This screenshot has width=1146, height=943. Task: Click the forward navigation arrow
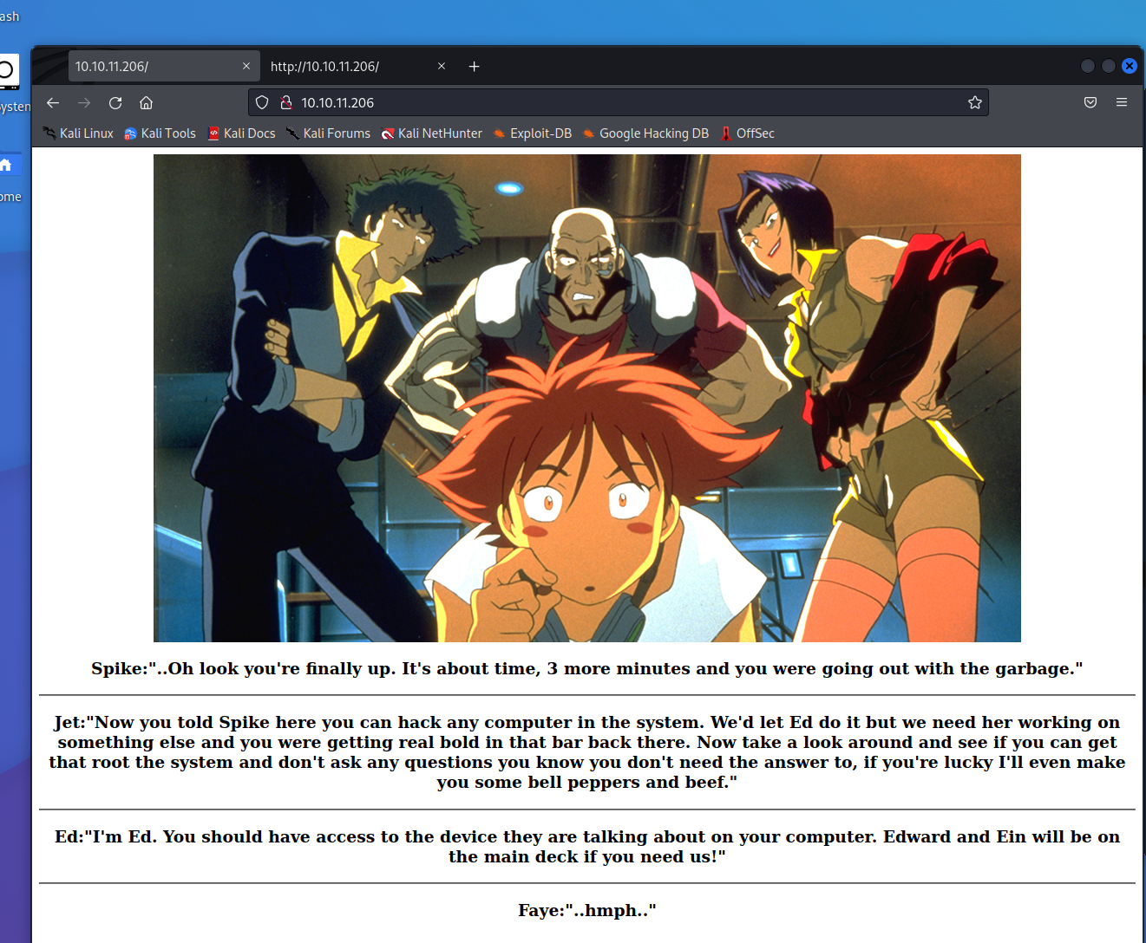[x=84, y=102]
